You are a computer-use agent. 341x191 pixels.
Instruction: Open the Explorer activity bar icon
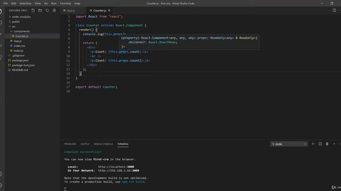coord(1,11)
